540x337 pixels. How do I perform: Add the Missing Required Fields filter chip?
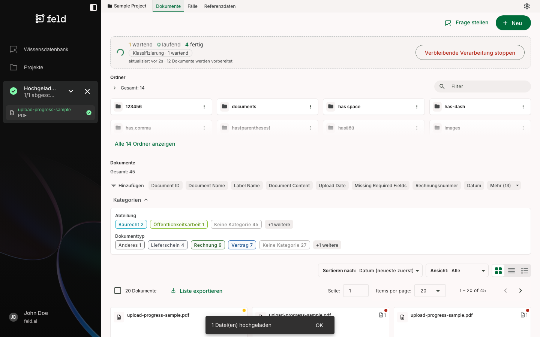[x=381, y=186]
